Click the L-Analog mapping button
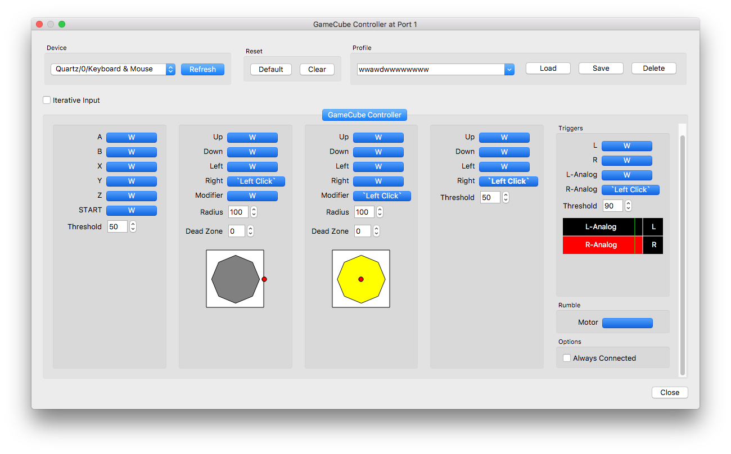 click(x=627, y=175)
